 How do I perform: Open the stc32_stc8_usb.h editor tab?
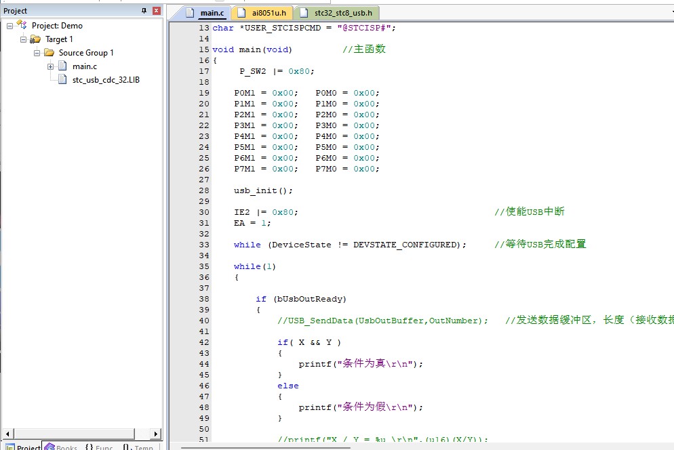[x=336, y=13]
